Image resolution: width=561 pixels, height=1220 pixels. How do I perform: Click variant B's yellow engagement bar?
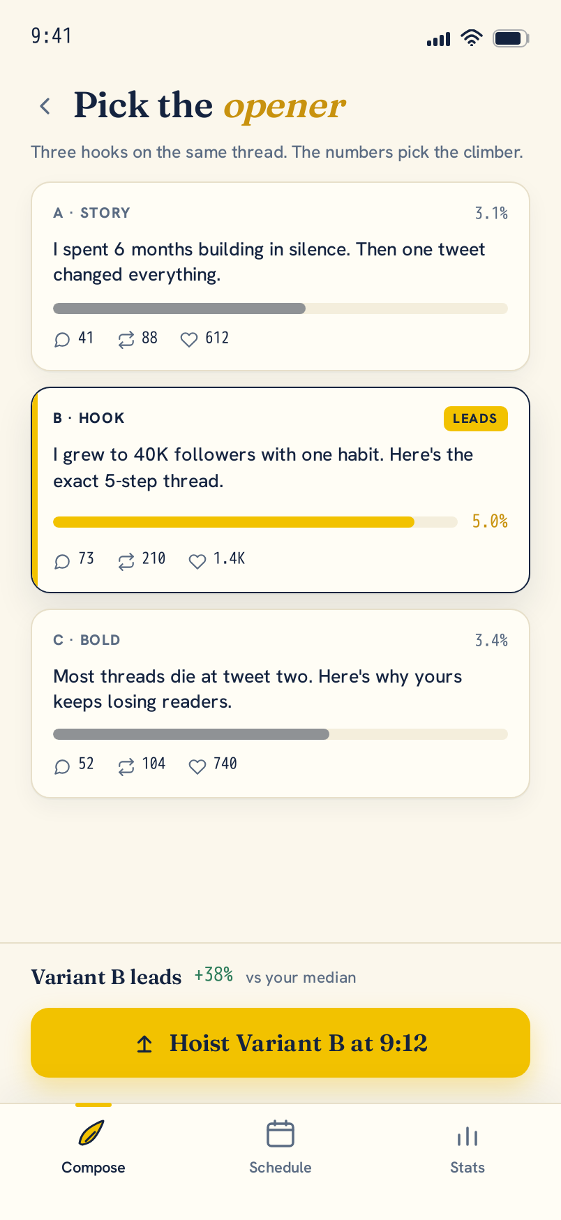tap(234, 521)
